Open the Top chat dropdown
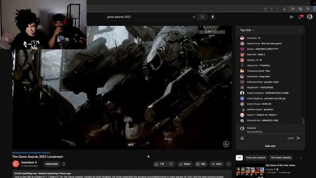 247,30
